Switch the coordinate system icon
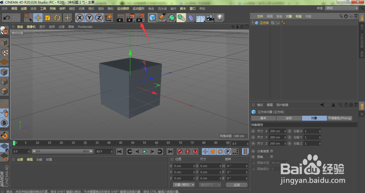The height and width of the screenshot is (193, 365). (x=109, y=18)
